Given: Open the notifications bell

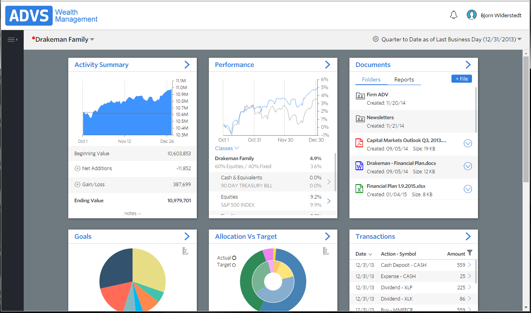Looking at the screenshot, I should click(x=453, y=15).
